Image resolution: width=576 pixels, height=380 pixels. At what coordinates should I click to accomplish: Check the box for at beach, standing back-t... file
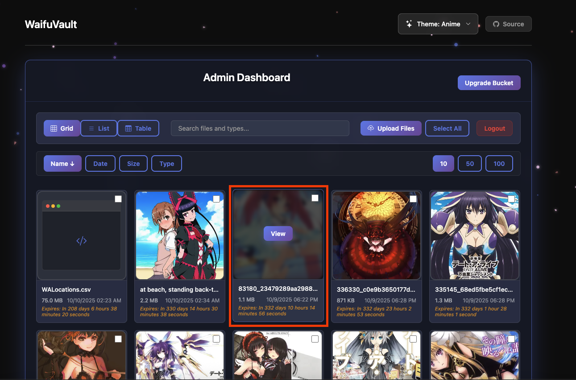pyautogui.click(x=216, y=199)
